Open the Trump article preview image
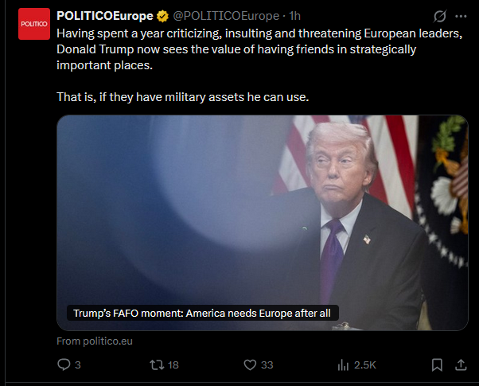The image size is (479, 386). tap(263, 207)
